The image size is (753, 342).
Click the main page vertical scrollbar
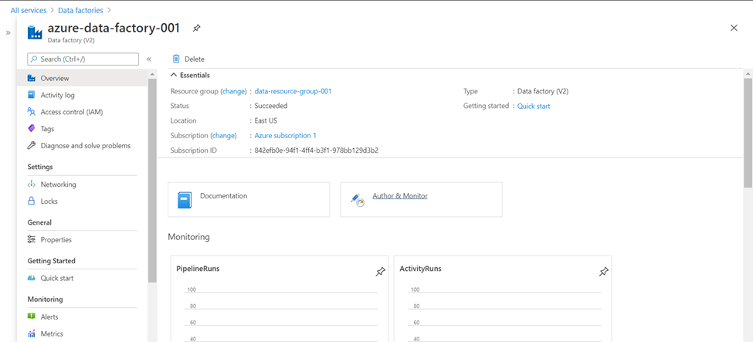click(748, 131)
